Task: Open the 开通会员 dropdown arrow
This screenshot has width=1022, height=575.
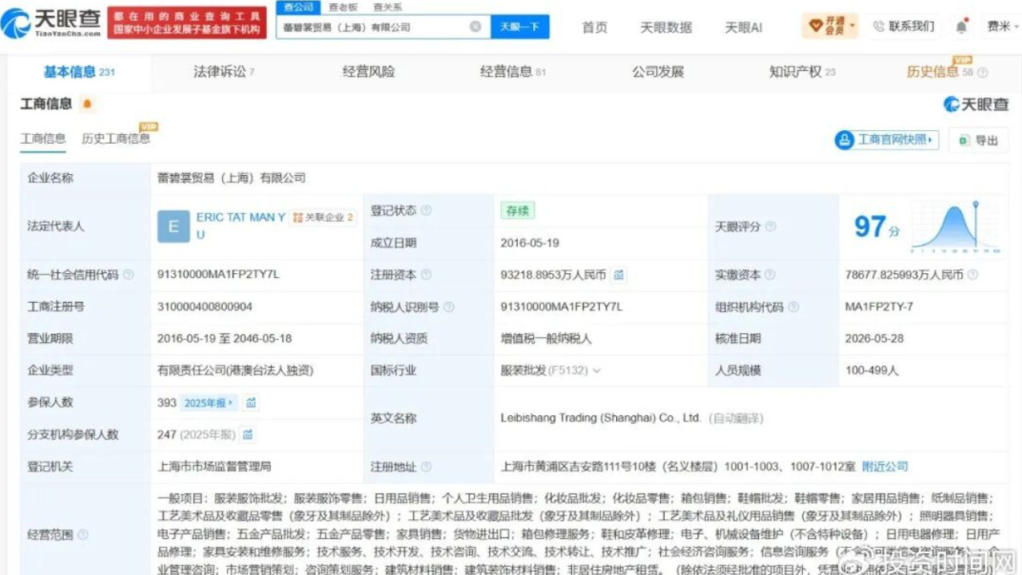Action: [853, 26]
